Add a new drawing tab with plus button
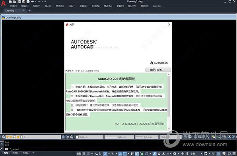This screenshot has width=237, height=156. click(29, 11)
